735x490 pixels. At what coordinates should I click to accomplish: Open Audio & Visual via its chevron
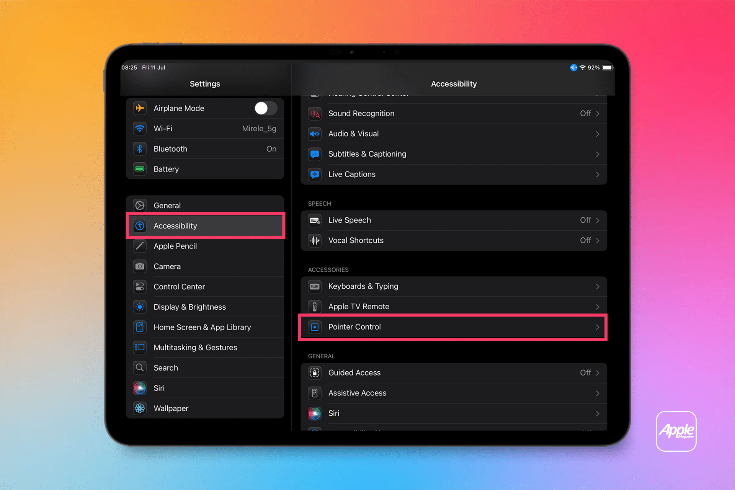[x=598, y=134]
